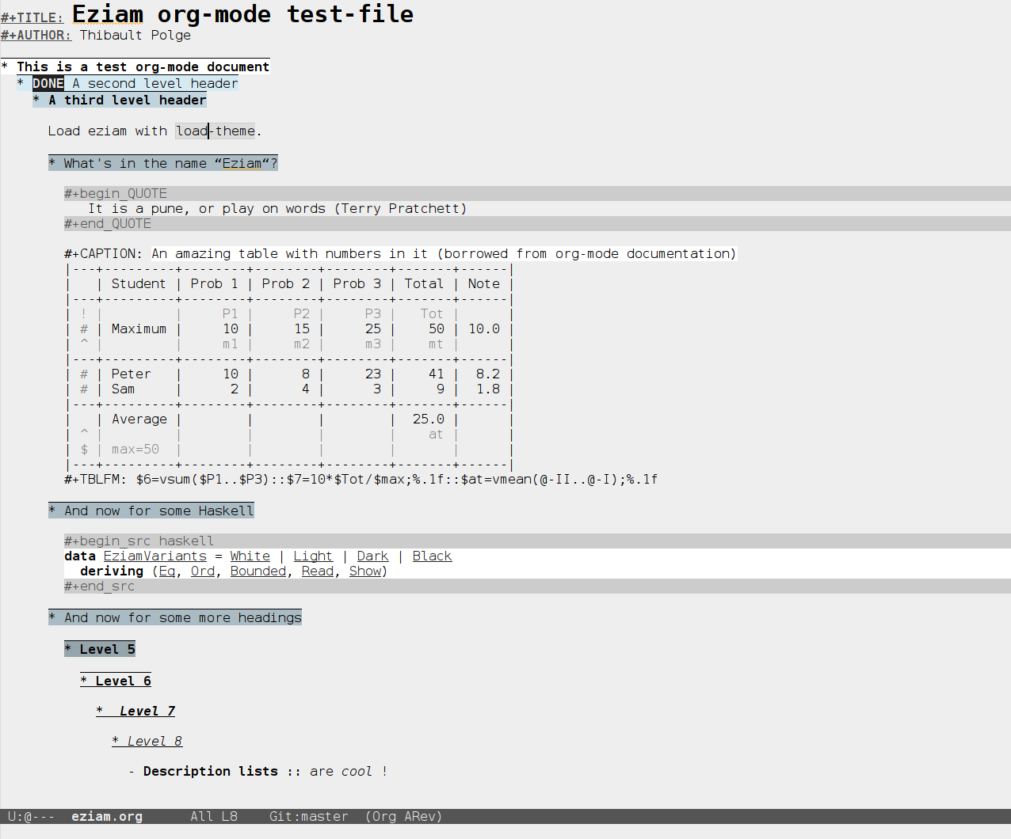1011x839 pixels.
Task: Click the Ord typeclass name
Action: tap(203, 571)
